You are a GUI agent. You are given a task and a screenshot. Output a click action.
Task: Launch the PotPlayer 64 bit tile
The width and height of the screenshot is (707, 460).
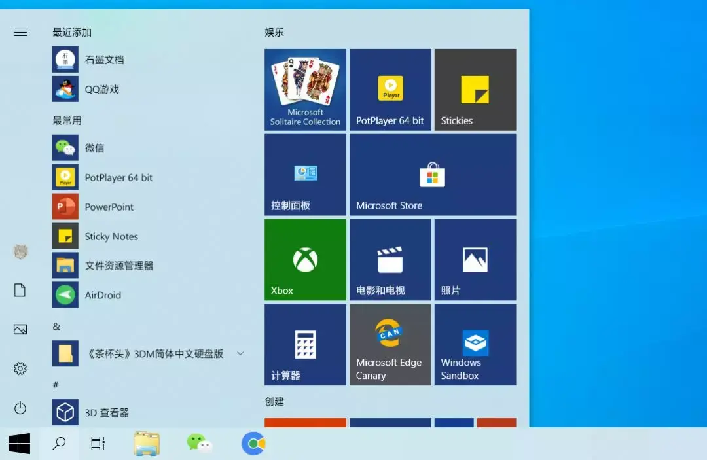click(390, 90)
